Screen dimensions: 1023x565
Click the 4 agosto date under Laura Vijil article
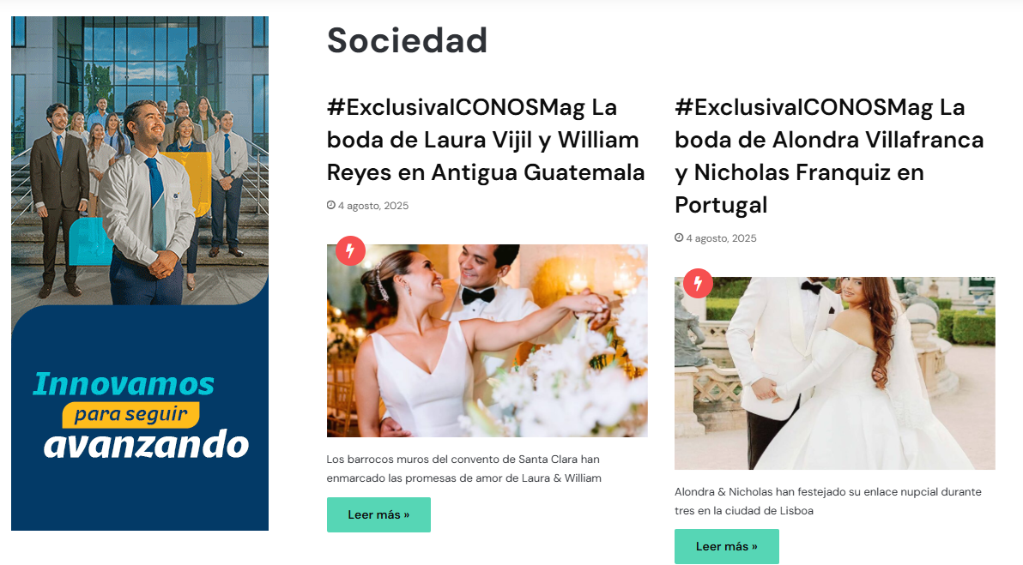coord(373,206)
